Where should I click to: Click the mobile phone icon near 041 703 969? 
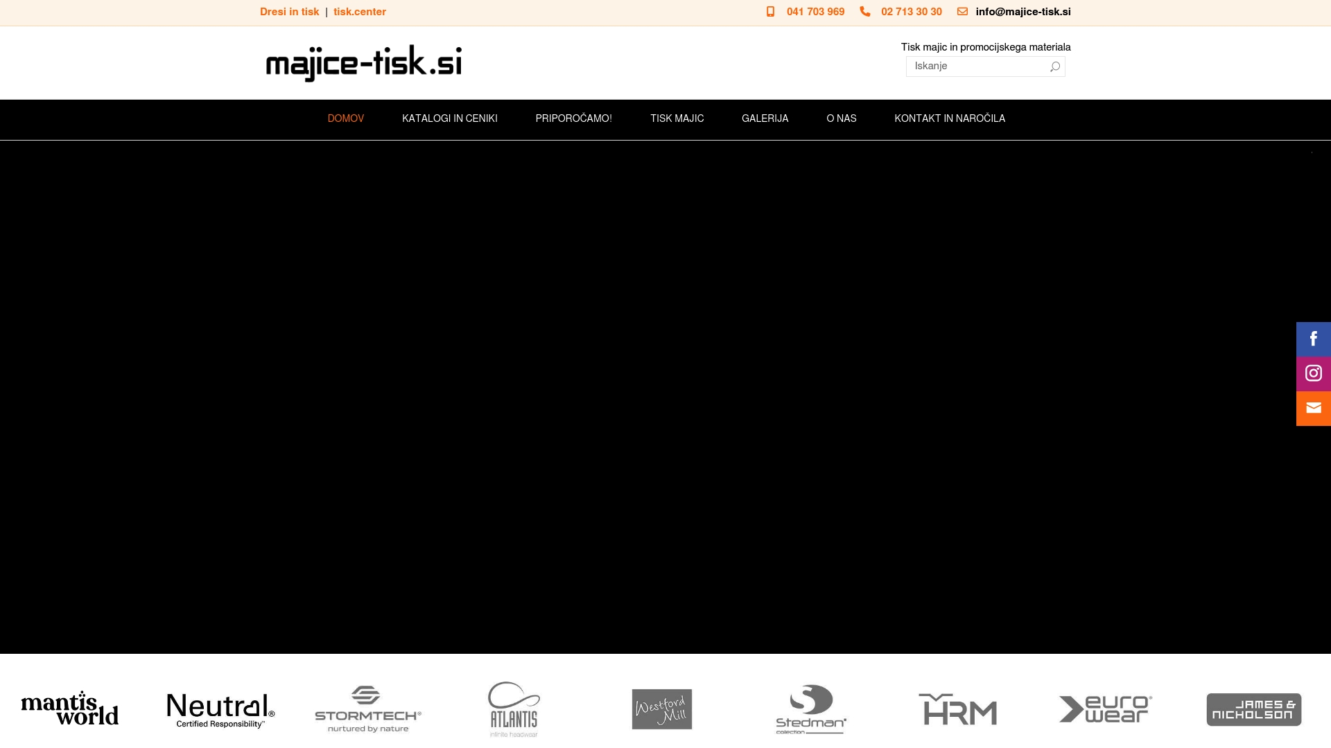click(x=769, y=11)
